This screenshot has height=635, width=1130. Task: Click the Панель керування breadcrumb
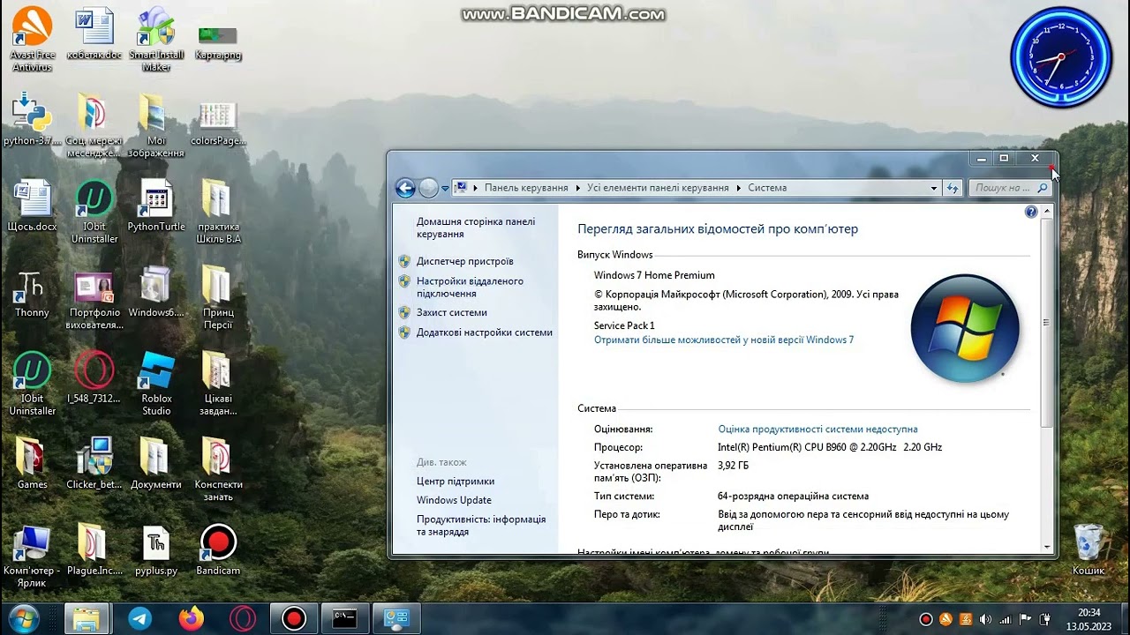point(526,188)
